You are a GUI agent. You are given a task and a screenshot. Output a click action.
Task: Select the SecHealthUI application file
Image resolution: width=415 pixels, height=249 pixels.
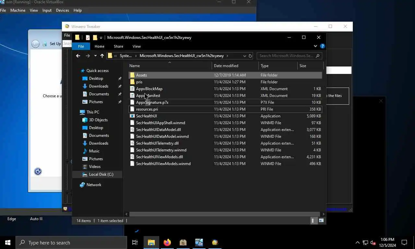225,116
